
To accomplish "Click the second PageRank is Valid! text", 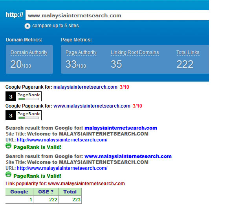I will (37, 176).
